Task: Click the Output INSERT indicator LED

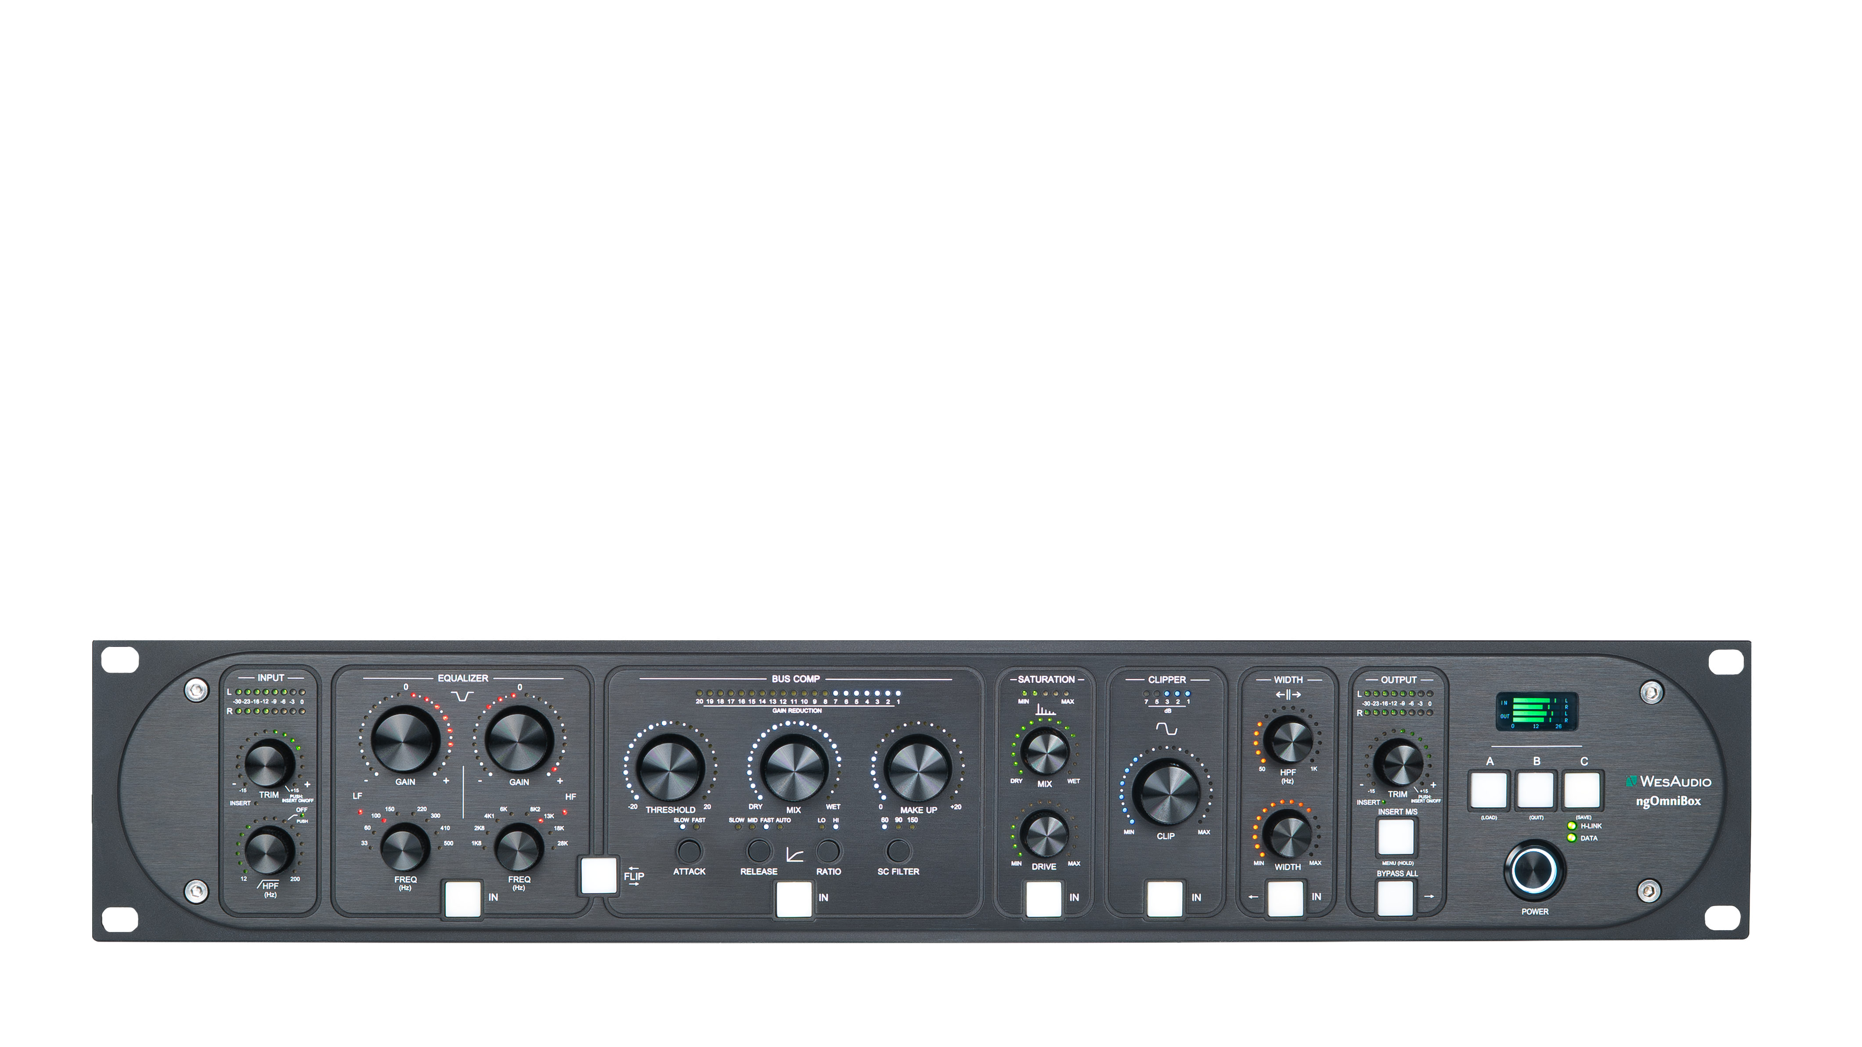Action: [1384, 803]
